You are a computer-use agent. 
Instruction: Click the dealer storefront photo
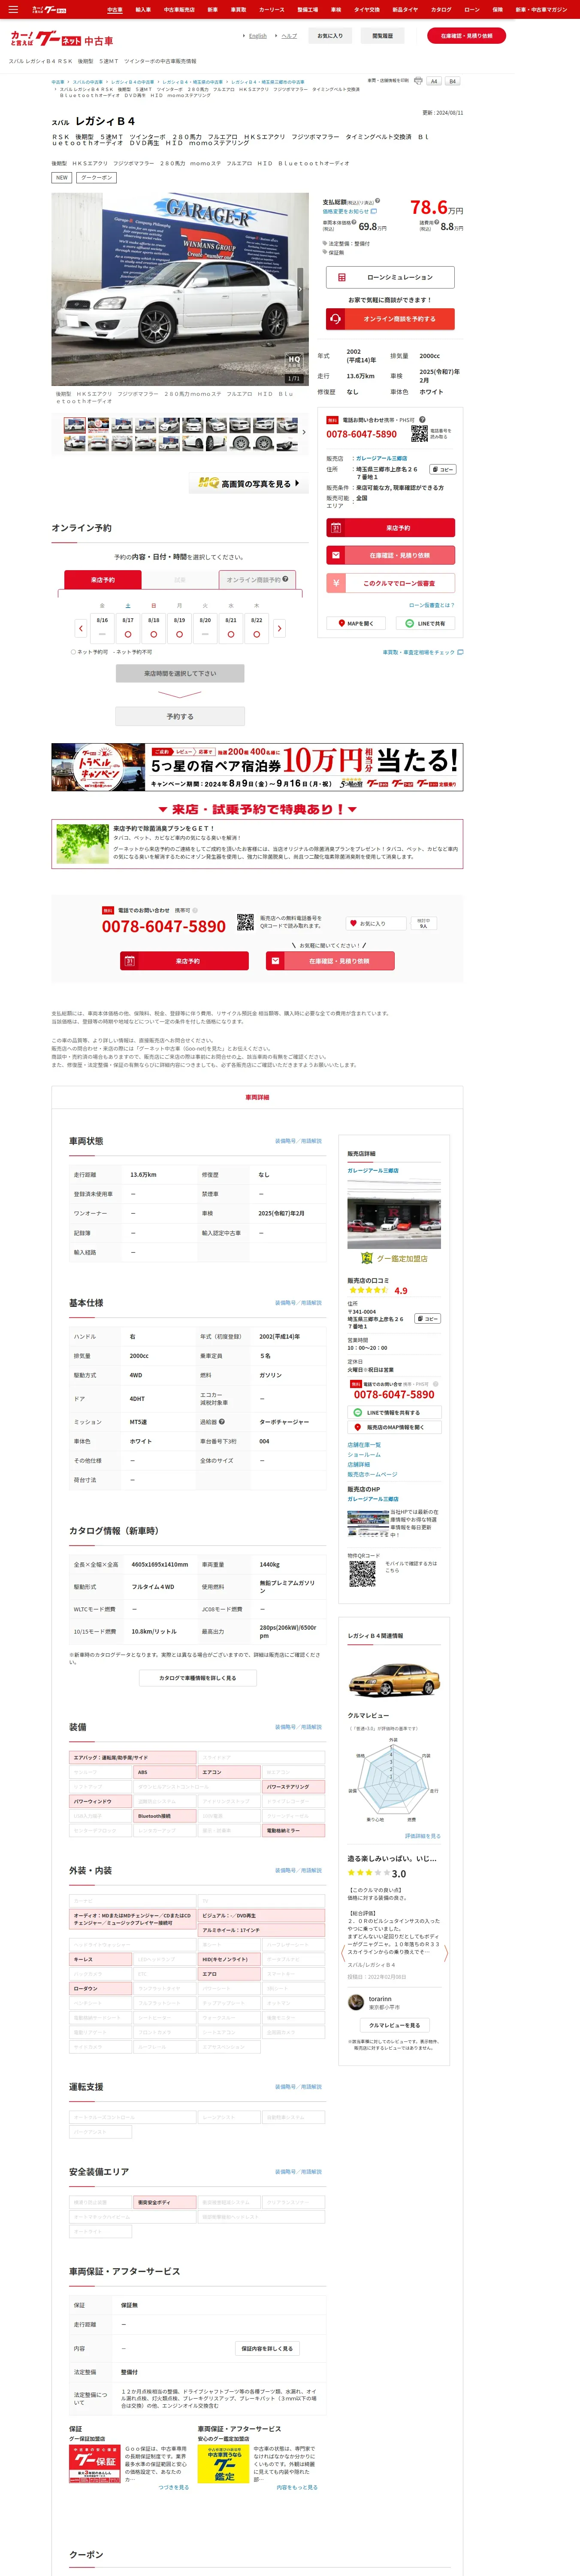pos(394,1215)
